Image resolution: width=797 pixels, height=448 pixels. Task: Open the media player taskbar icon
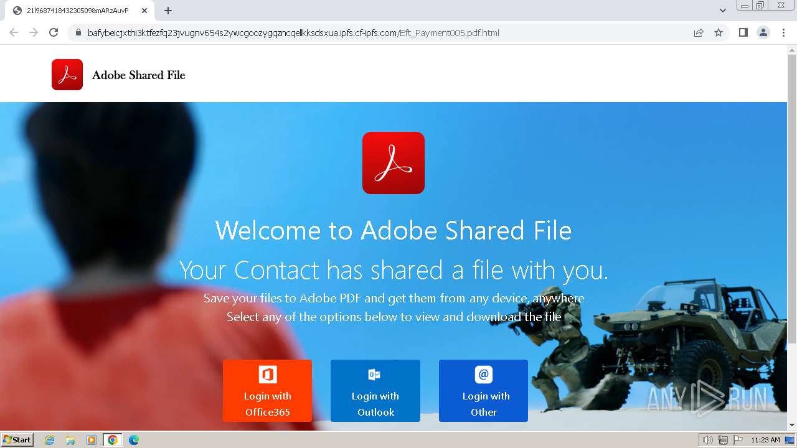tap(92, 440)
